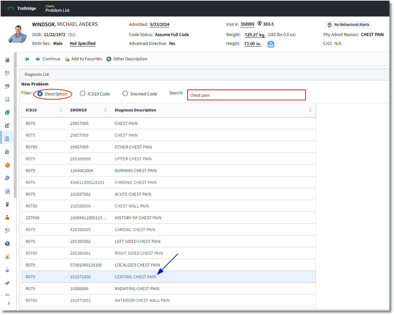Open the doctor-with-document icon below orange person
Image resolution: width=394 pixels, height=315 pixels.
point(7,230)
